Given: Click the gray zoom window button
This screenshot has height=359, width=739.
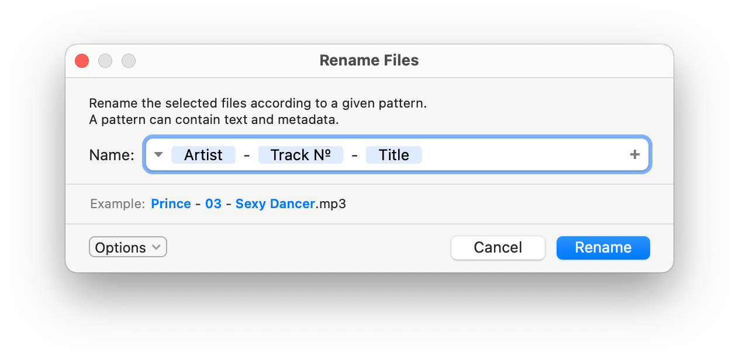Looking at the screenshot, I should point(129,60).
